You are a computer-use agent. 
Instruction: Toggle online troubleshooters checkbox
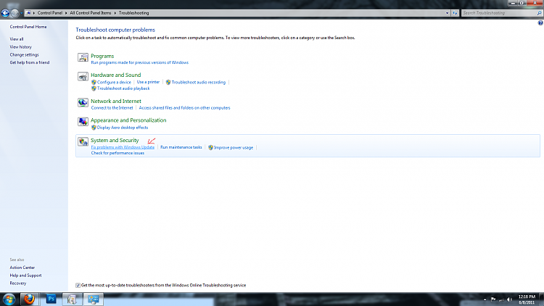78,285
